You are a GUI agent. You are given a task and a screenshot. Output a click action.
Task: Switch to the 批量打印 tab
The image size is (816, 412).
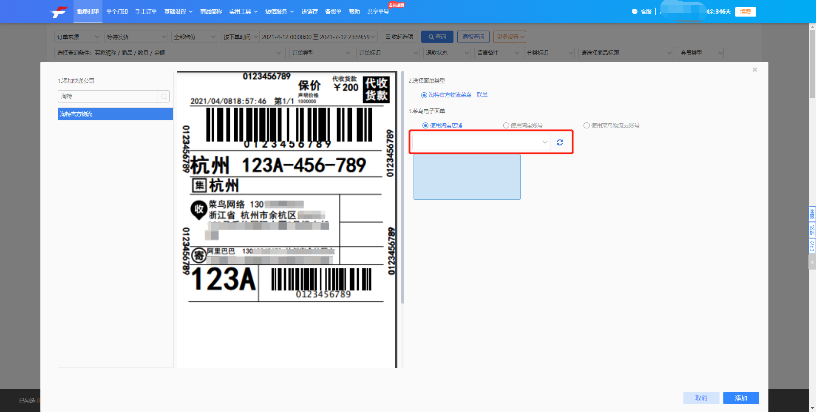tap(88, 11)
